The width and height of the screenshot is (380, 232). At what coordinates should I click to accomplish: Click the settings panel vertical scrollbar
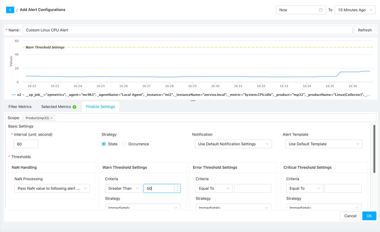click(374, 149)
